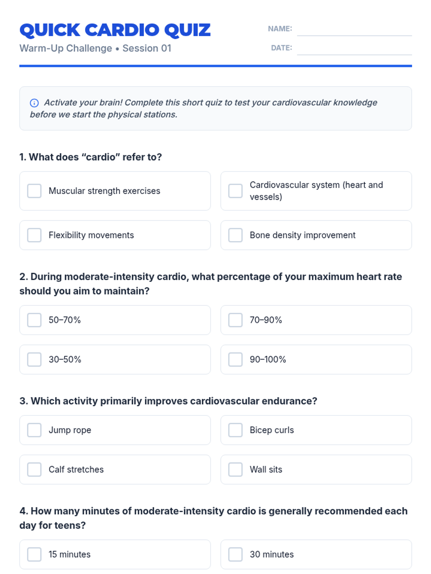This screenshot has width=431, height=574.
Task: Select the 50–70% checkbox
Action: pos(34,320)
